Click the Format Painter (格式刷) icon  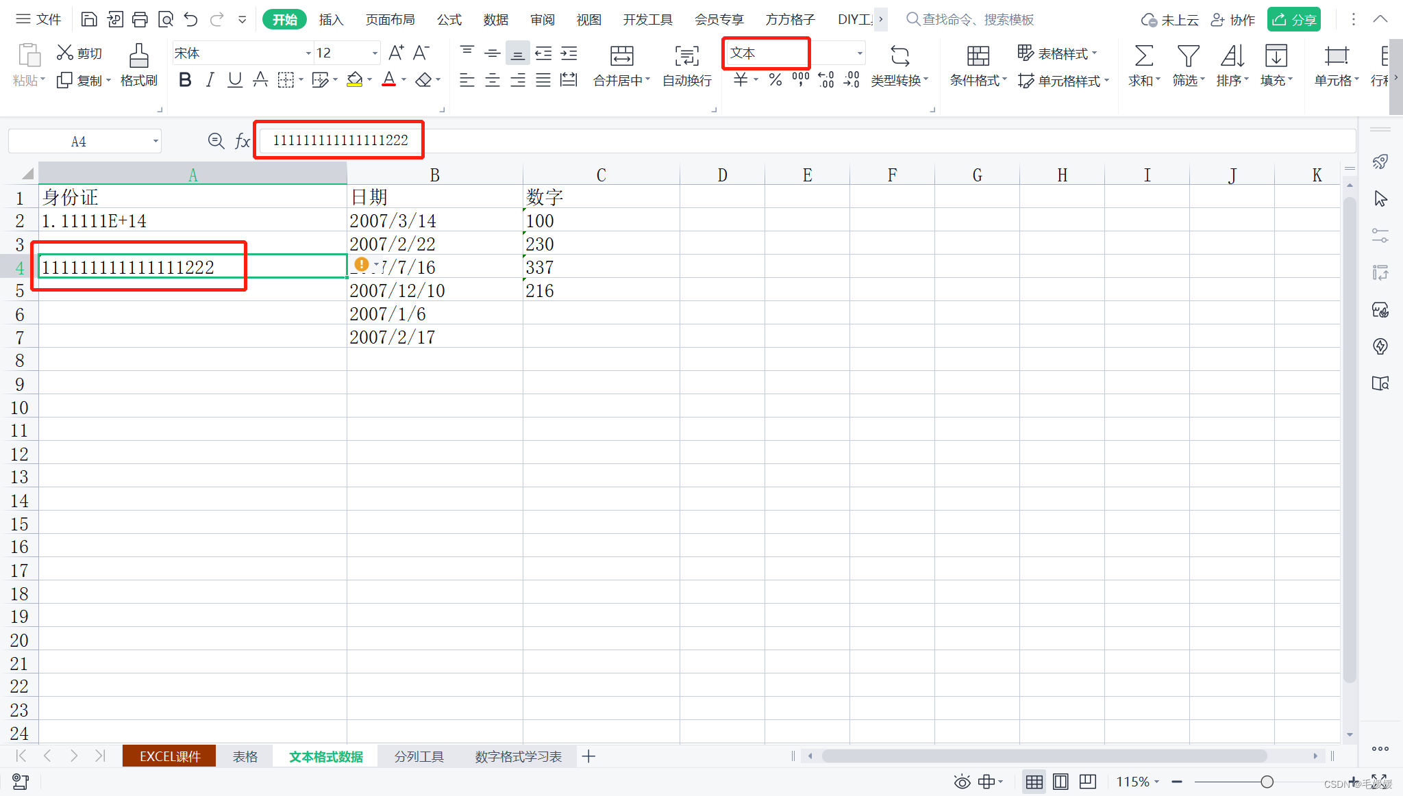pos(138,56)
